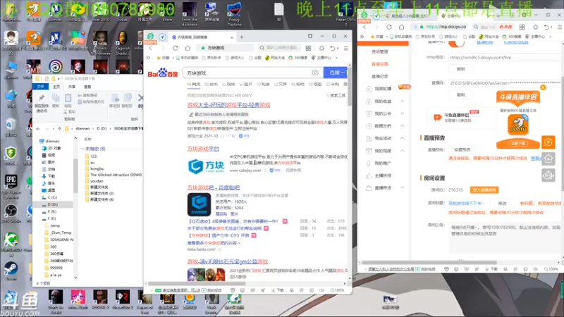Collapse the 未指定 (8) group in Explorer
564x317 pixels.
click(82, 149)
